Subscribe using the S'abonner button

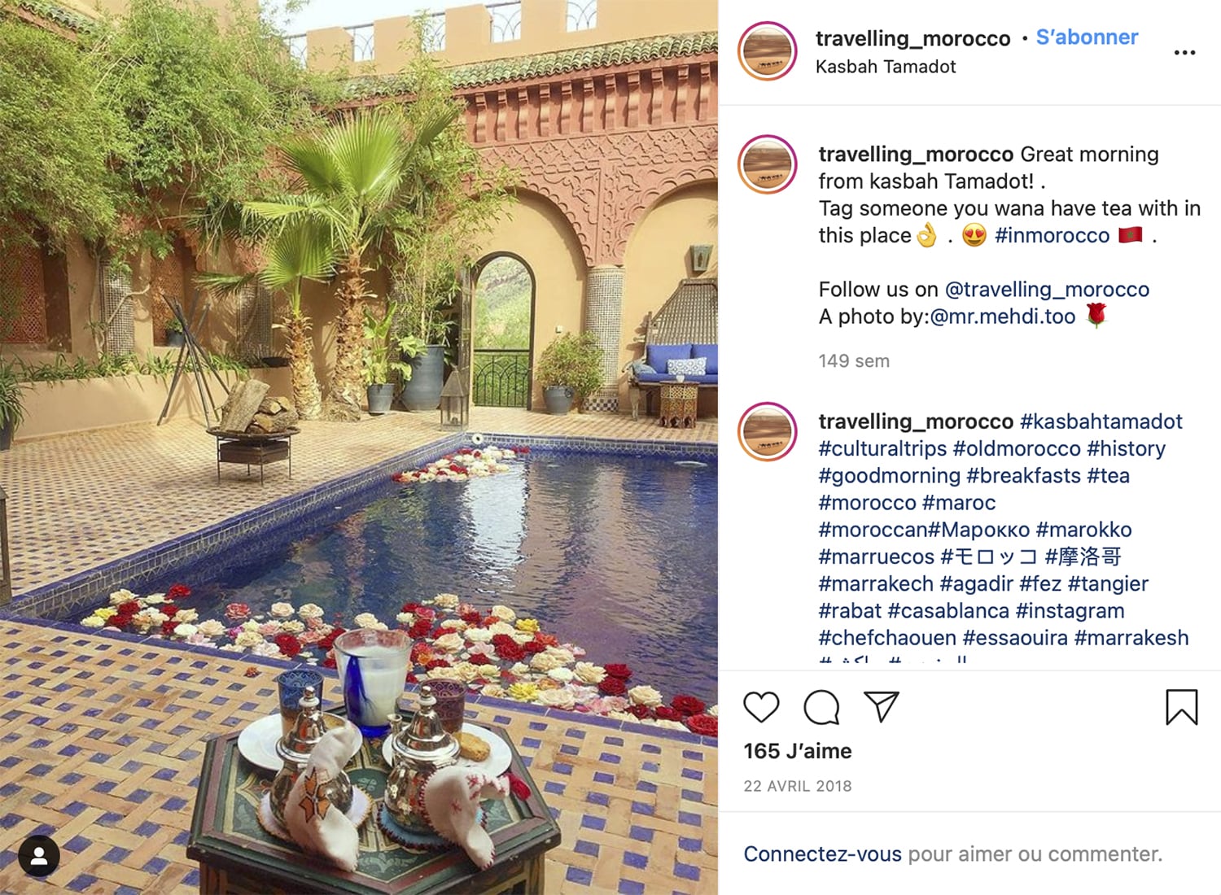click(x=1087, y=37)
